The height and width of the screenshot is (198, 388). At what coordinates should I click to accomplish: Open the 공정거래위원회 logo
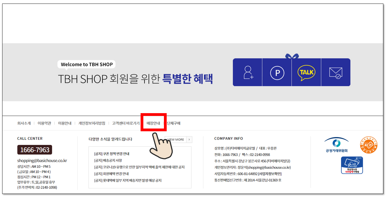336,145
